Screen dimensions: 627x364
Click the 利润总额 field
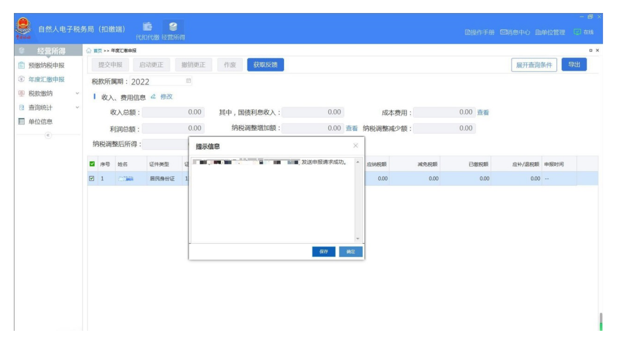[173, 128]
